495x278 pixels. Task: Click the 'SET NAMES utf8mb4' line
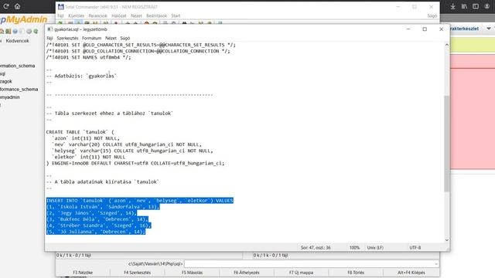pyautogui.click(x=88, y=57)
